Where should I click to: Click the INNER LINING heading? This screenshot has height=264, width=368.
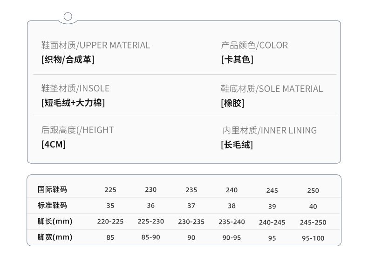coord(269,131)
